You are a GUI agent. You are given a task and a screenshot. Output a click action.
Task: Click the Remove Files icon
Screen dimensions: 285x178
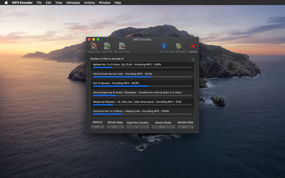122,46
